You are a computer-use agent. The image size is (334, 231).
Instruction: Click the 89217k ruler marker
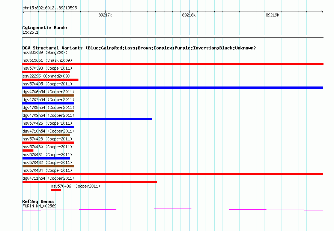pyautogui.click(x=105, y=15)
